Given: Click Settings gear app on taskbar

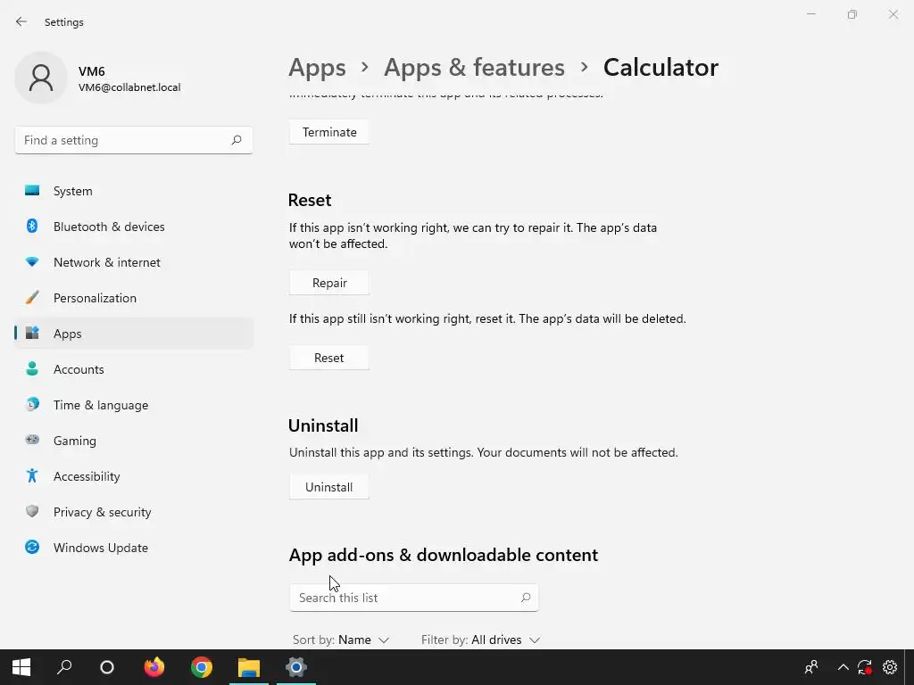Looking at the screenshot, I should click(296, 667).
